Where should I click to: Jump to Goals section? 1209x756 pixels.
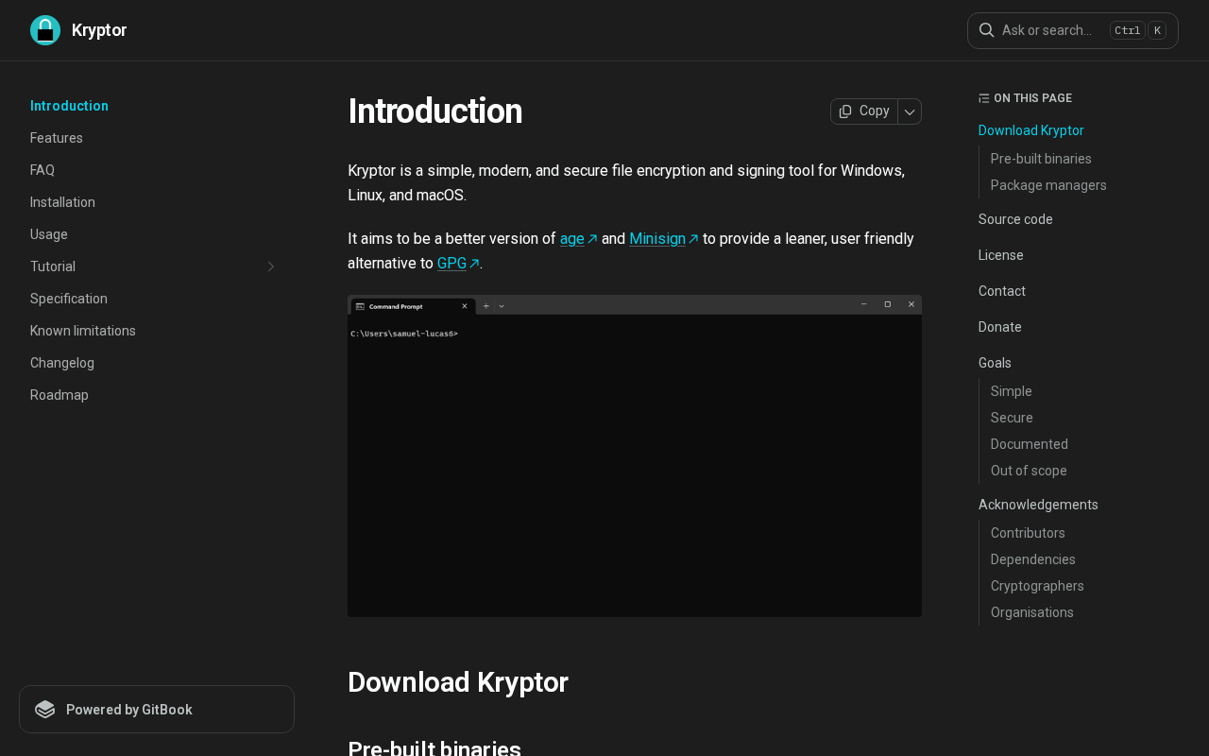(995, 363)
